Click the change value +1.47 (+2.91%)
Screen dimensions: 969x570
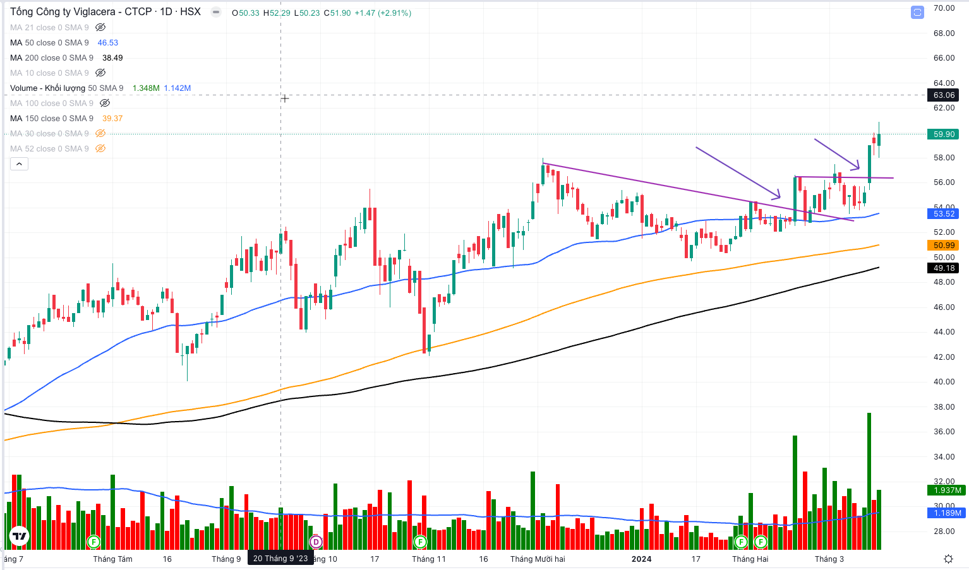383,13
